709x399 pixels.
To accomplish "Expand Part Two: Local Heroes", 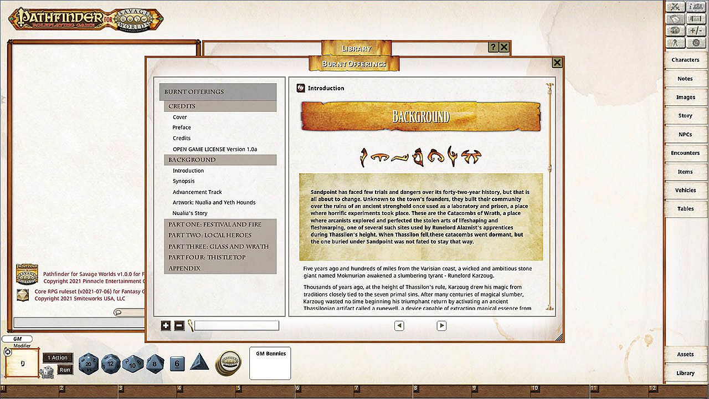I will (220, 236).
